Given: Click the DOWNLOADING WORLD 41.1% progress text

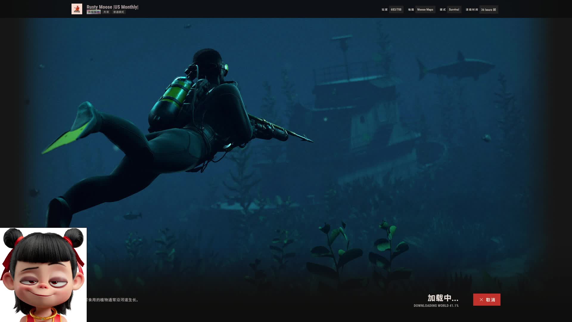Looking at the screenshot, I should click(x=436, y=306).
